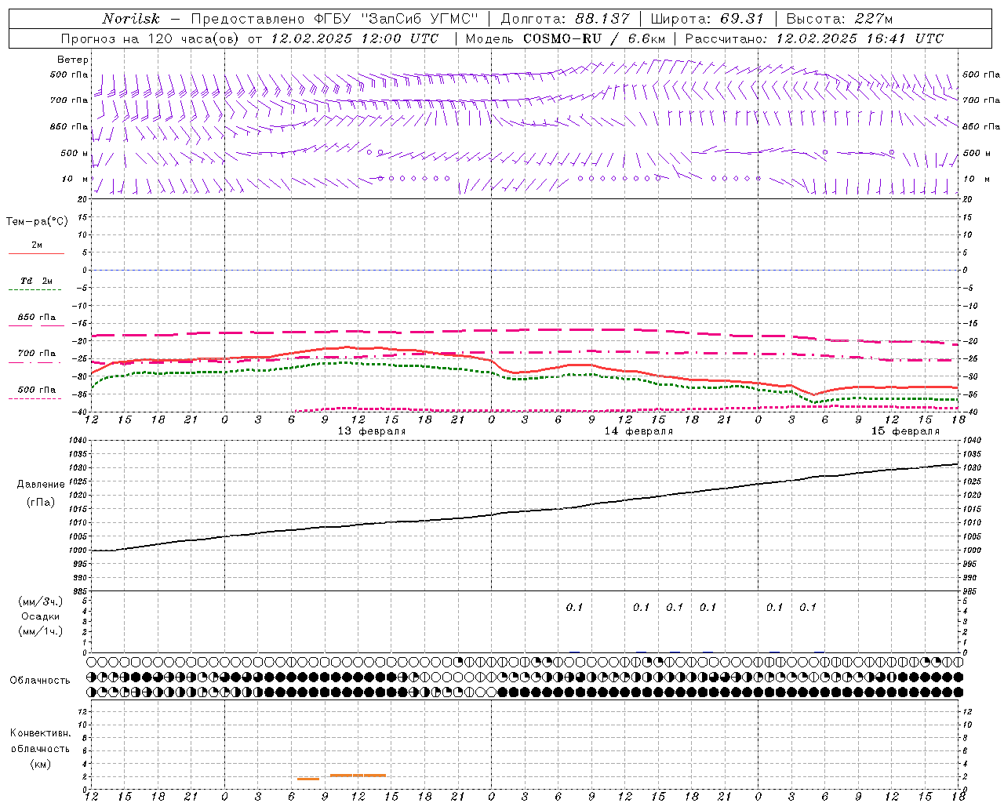Click the solid line sample under 2м legend
The height and width of the screenshot is (803, 1004).
(36, 254)
